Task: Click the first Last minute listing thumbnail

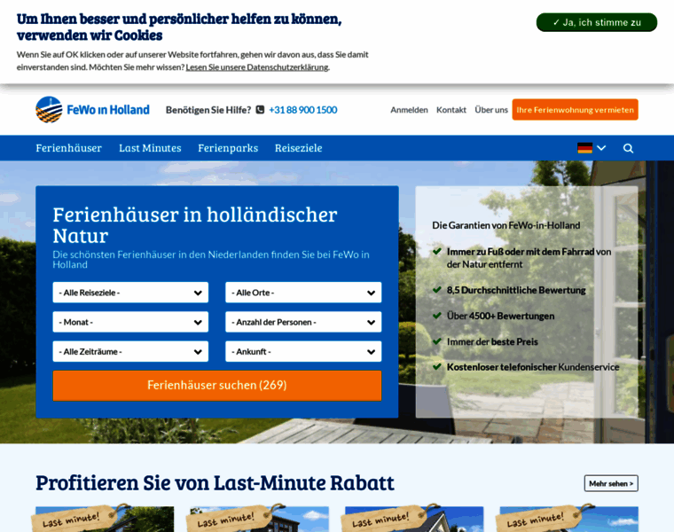Action: coord(105,519)
